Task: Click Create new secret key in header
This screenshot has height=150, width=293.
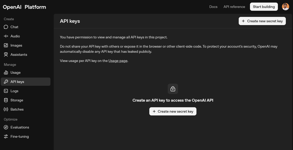Action: (x=262, y=21)
